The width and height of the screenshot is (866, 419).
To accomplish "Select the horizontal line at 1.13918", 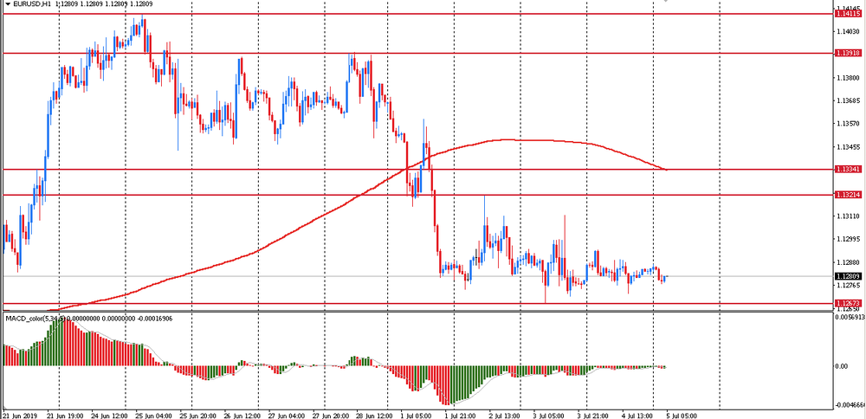I will (x=417, y=54).
